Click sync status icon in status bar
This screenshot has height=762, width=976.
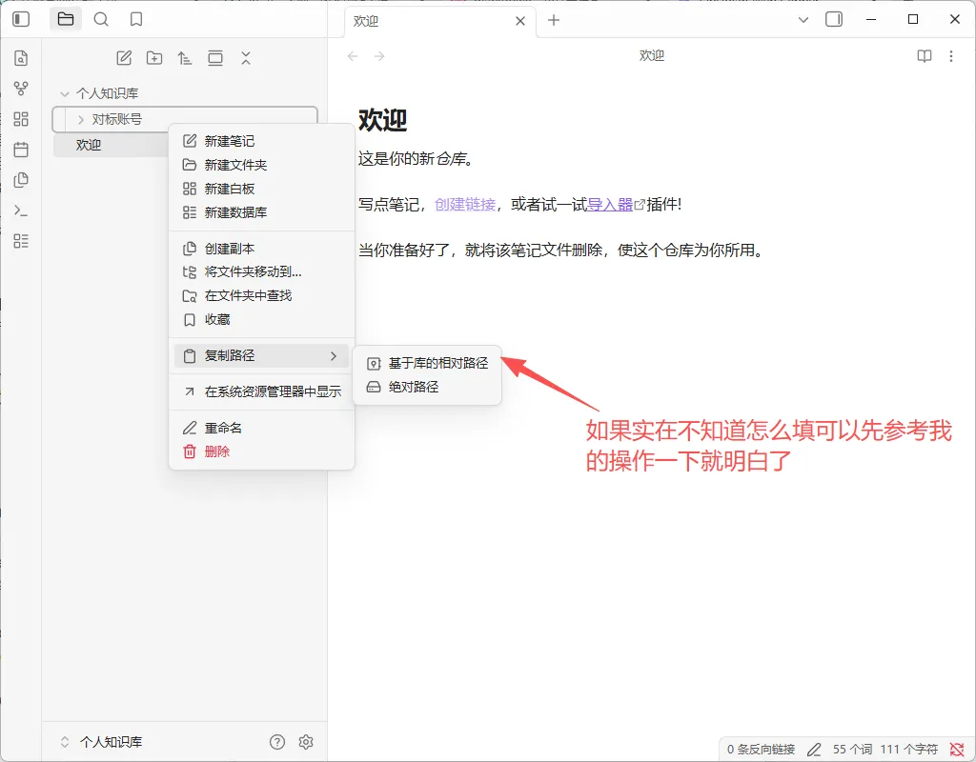pyautogui.click(x=957, y=750)
